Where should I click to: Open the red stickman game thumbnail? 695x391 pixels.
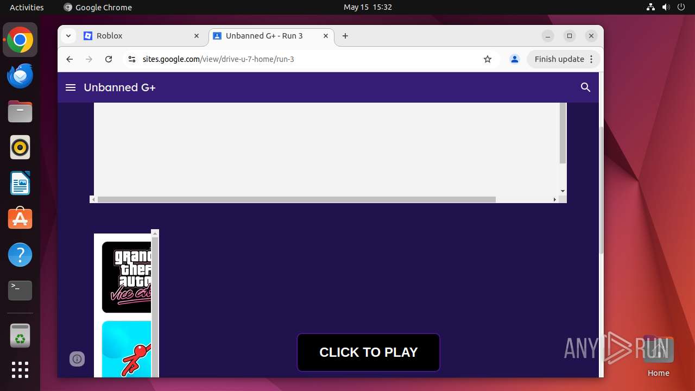(x=127, y=349)
